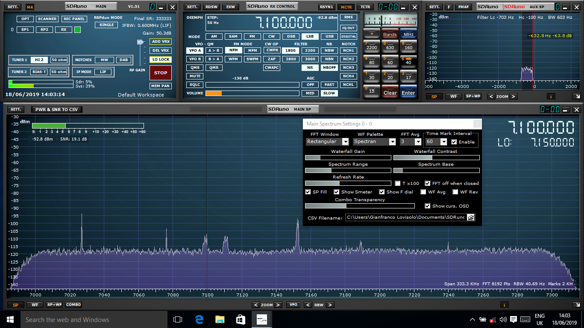Toggle the MUTE button
The image size is (584, 328).
click(195, 76)
